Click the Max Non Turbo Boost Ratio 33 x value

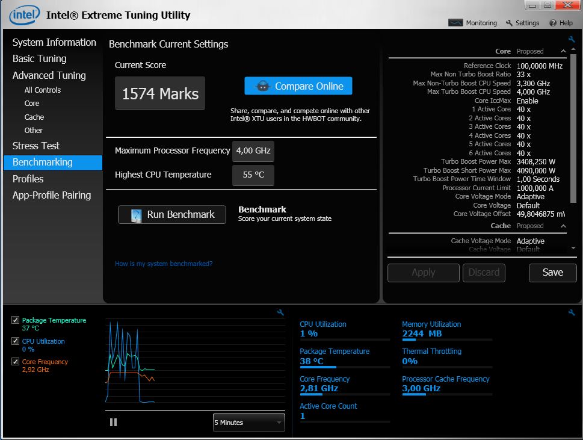523,75
